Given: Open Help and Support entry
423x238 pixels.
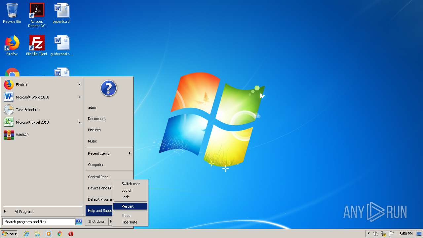Looking at the screenshot, I should point(99,211).
